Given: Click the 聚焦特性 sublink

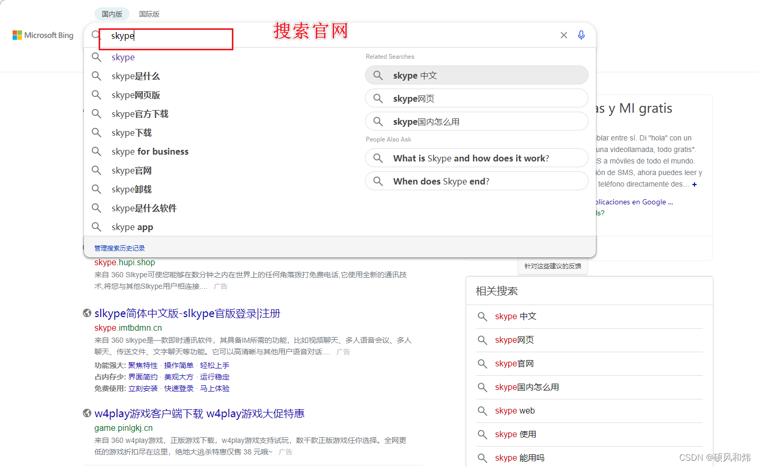Looking at the screenshot, I should click(143, 365).
